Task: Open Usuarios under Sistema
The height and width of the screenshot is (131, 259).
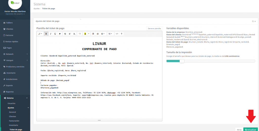Action: (12, 103)
